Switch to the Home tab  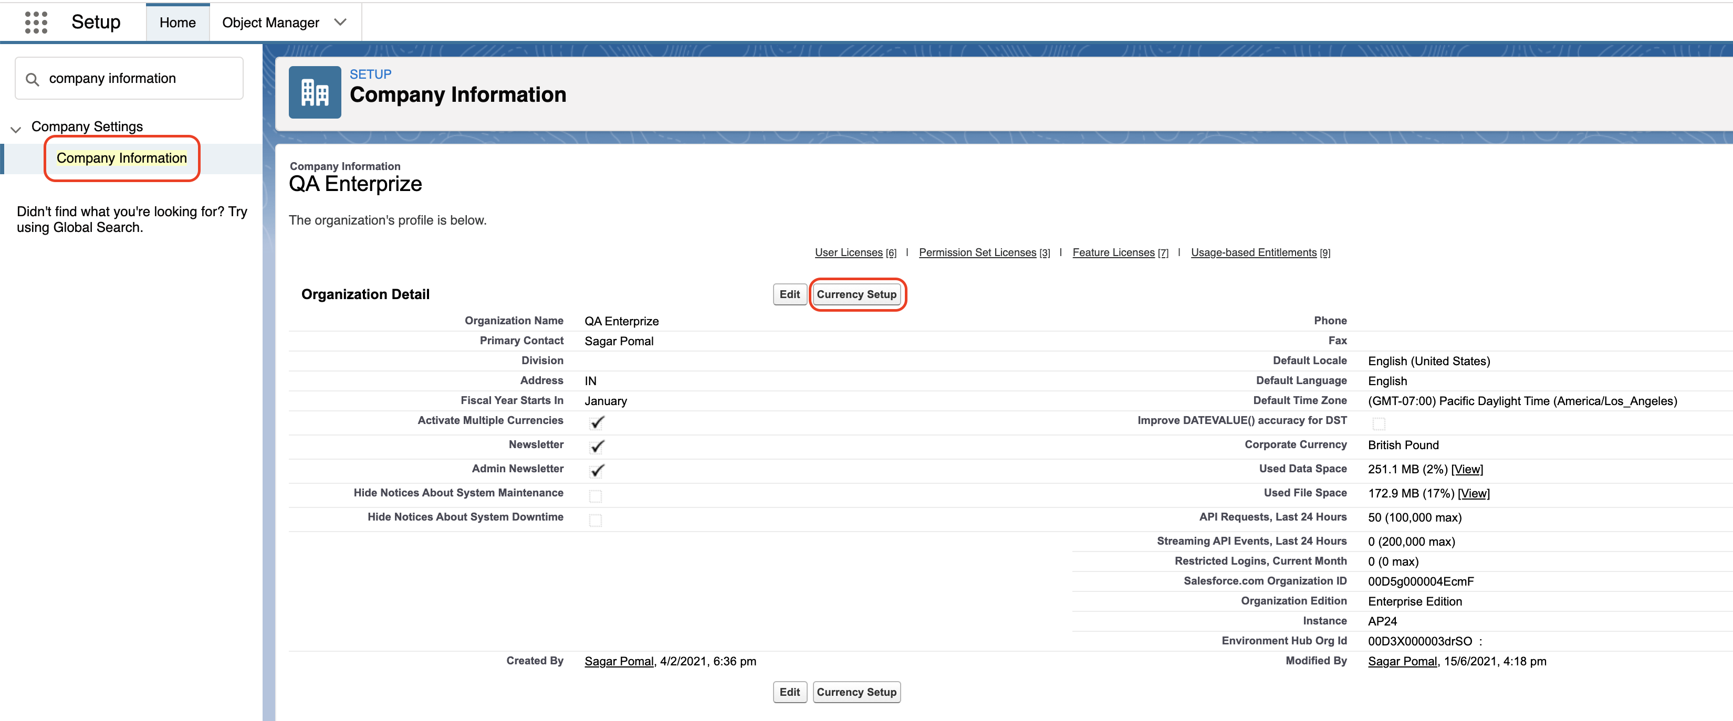pos(178,23)
